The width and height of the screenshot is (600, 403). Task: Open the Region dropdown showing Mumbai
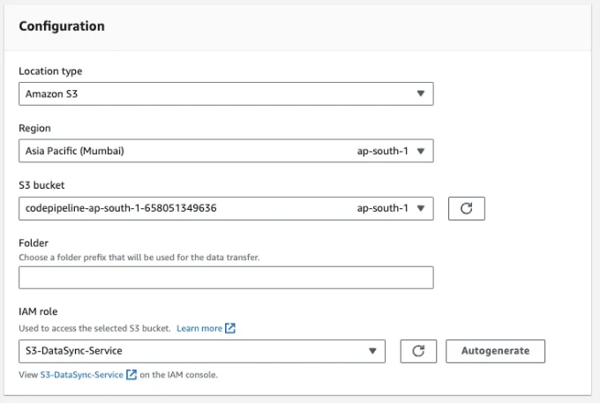(226, 151)
